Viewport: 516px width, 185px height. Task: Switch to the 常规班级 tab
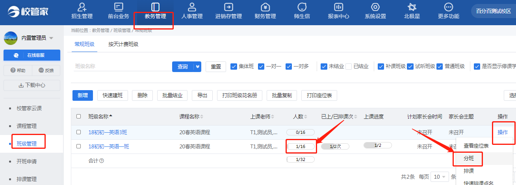pos(85,44)
